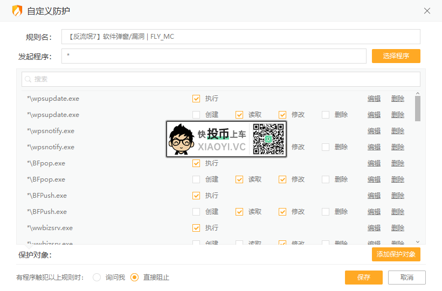Click the scrollbar up arrow

[x=418, y=93]
